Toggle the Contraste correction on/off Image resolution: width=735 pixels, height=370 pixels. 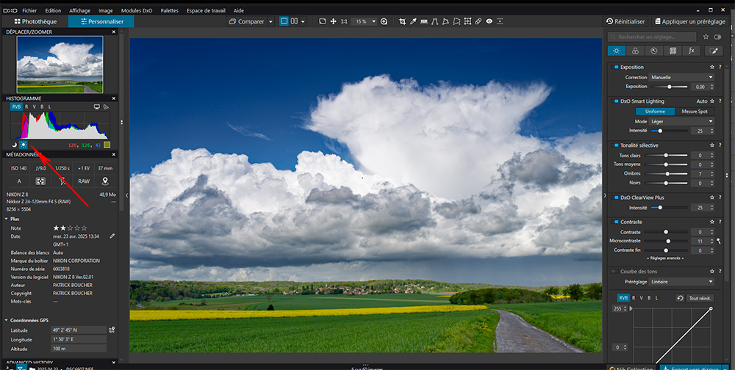click(x=617, y=222)
